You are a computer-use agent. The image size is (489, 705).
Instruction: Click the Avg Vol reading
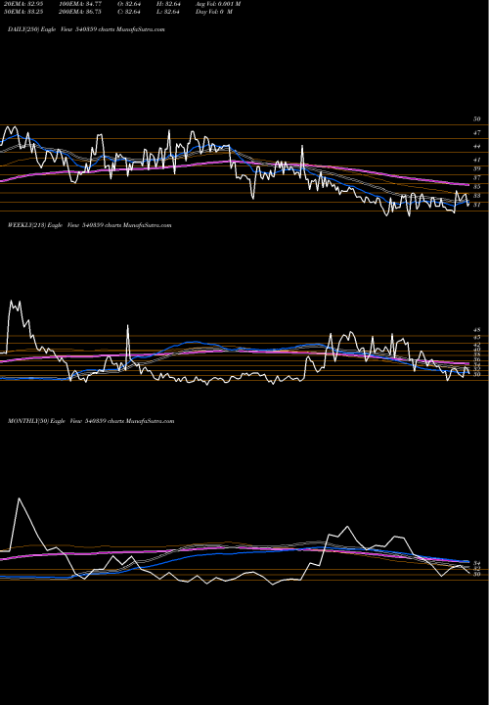218,4
